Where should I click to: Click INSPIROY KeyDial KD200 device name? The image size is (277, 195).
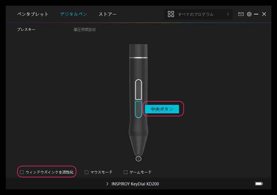pos(135,184)
